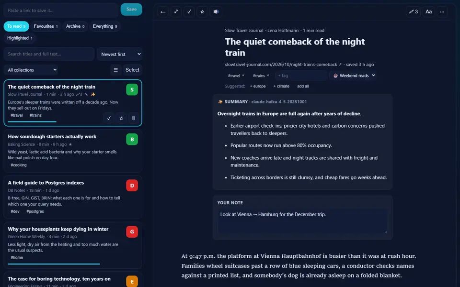Switch to the Archive tab

click(x=75, y=26)
